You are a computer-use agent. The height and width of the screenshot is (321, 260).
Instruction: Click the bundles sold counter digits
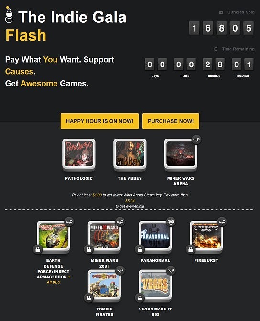(x=221, y=28)
